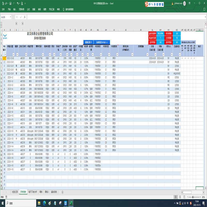This screenshot has height=207, width=207.
Task: Save the workbook from the quick access toolbar
Action: point(10,3)
